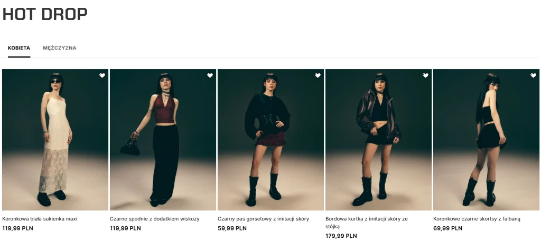Click the 179,99 PLN jacket price
This screenshot has width=541, height=242.
pos(341,236)
